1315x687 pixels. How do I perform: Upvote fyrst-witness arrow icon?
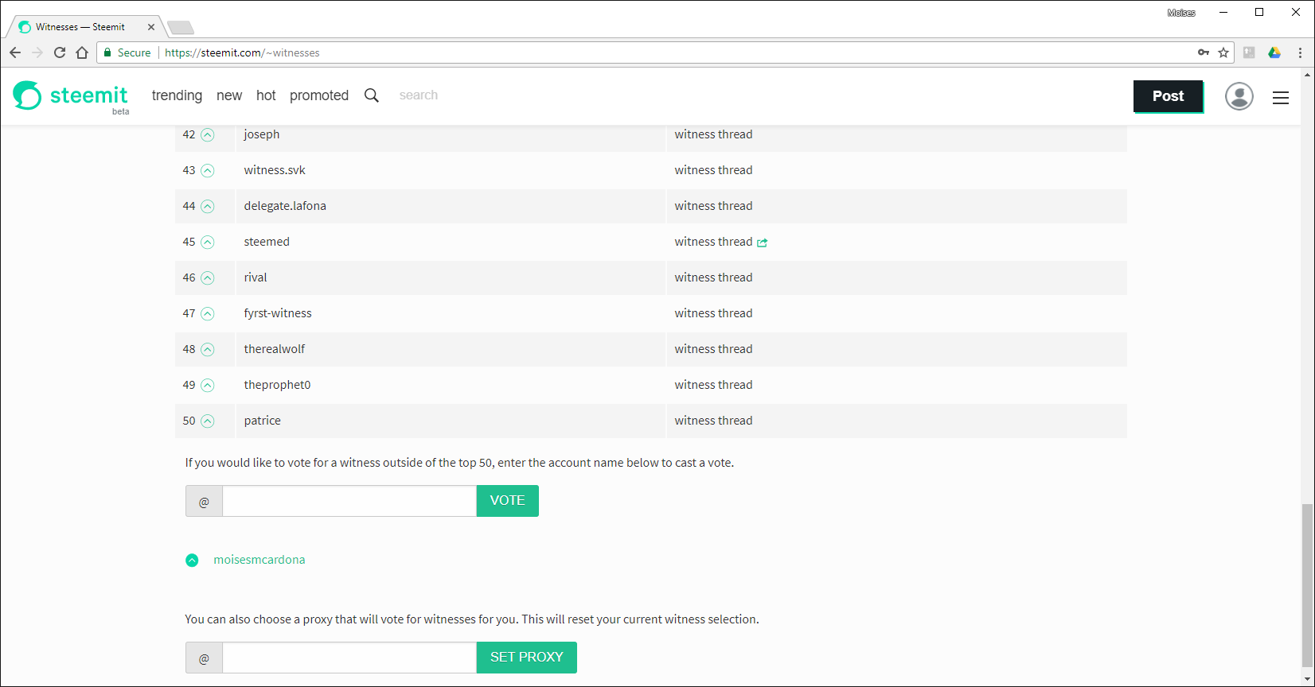coord(208,314)
